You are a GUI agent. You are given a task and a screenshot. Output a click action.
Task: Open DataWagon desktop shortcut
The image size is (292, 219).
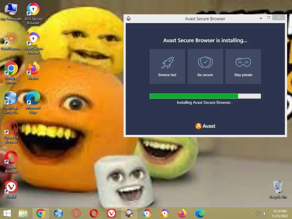coord(11,41)
